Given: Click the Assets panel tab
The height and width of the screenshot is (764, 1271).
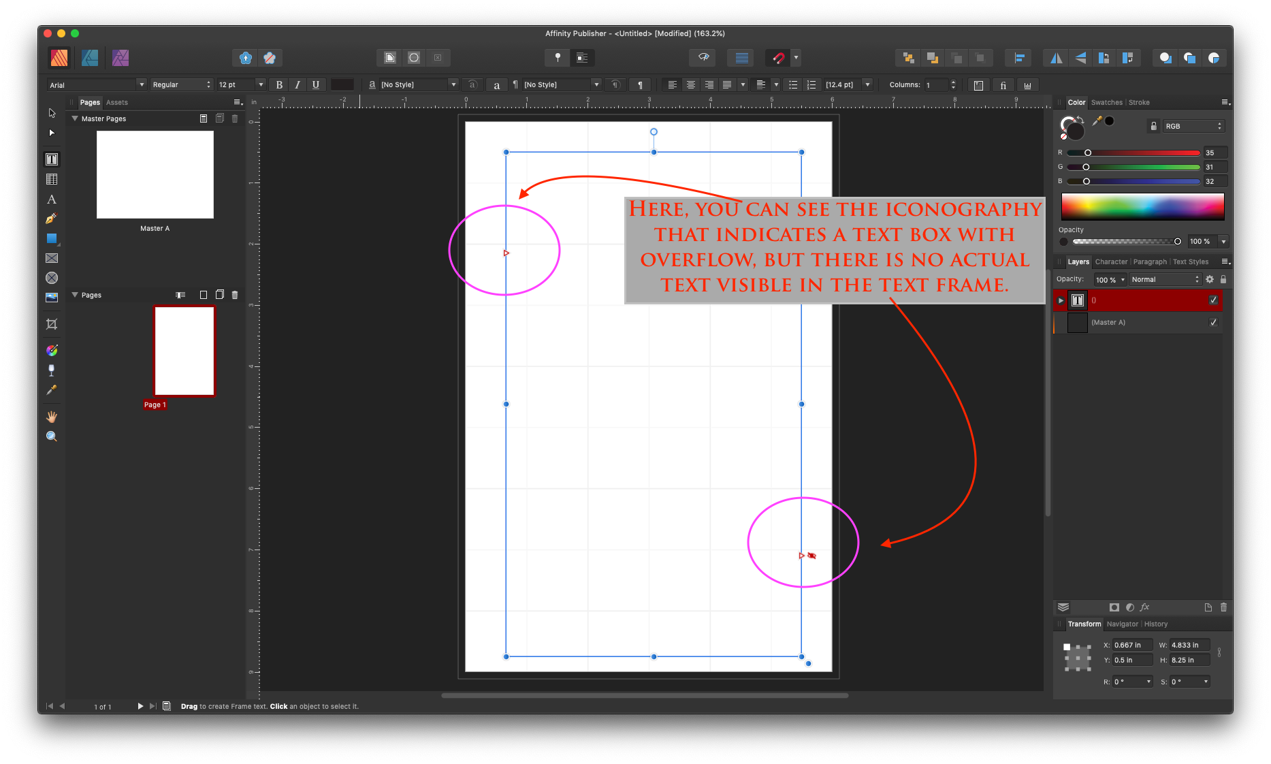Looking at the screenshot, I should coord(116,102).
